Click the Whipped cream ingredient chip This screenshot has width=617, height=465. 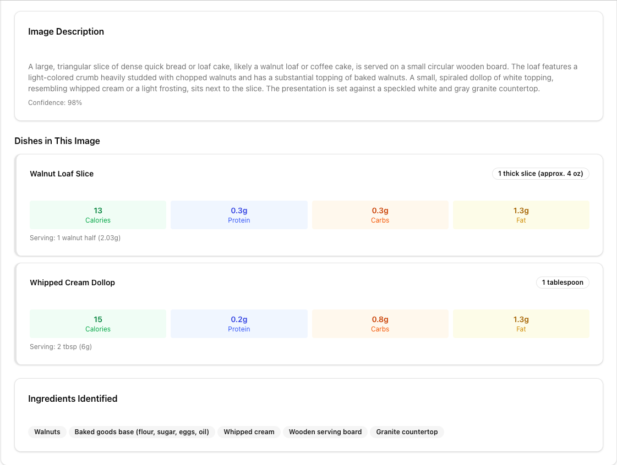point(249,432)
